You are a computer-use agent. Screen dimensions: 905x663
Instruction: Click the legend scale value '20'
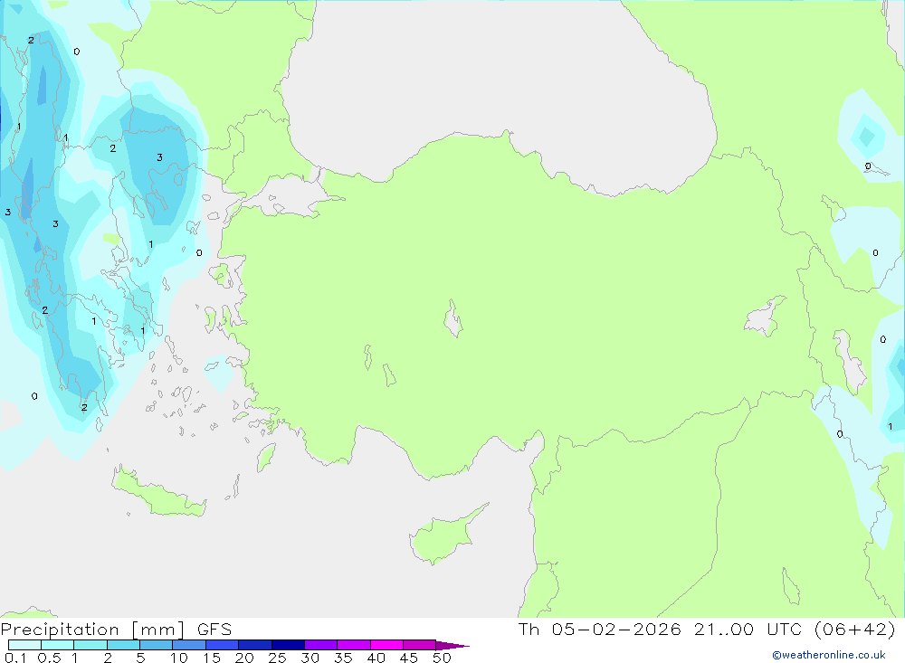(x=244, y=658)
